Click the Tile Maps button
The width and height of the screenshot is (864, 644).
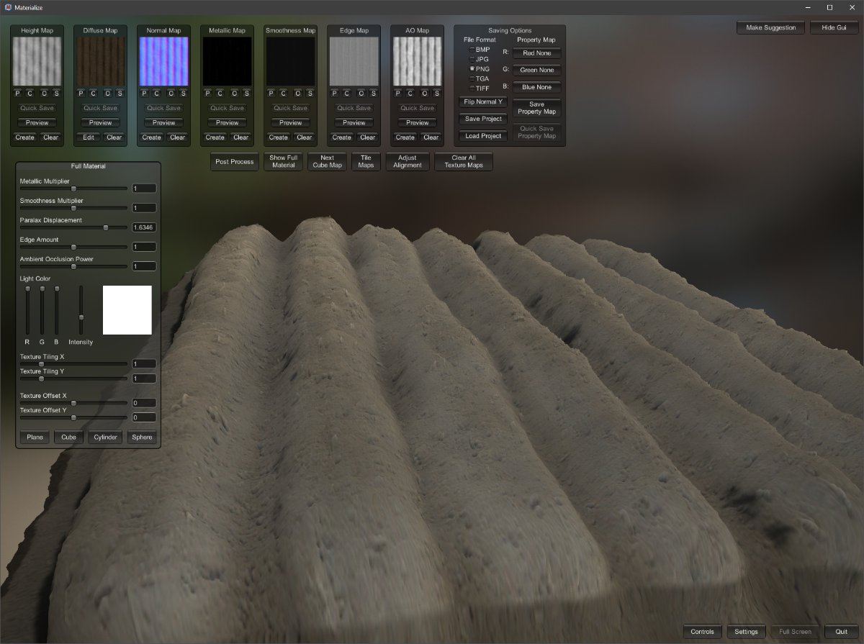pos(366,162)
